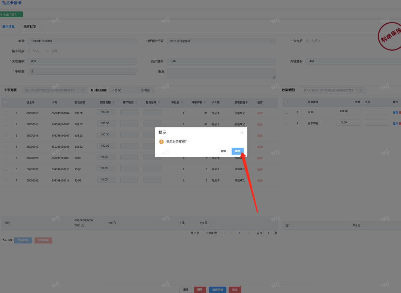Edit the 610.00 cash amount field
The height and width of the screenshot is (293, 401).
point(348,111)
